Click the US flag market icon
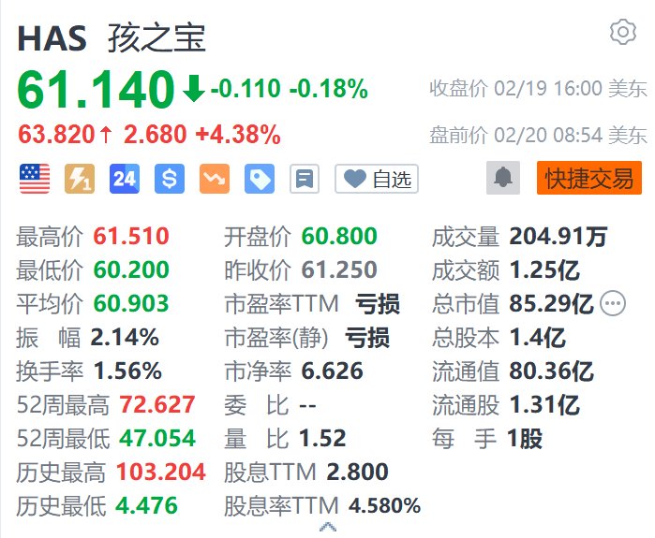655x538 pixels. click(x=35, y=179)
